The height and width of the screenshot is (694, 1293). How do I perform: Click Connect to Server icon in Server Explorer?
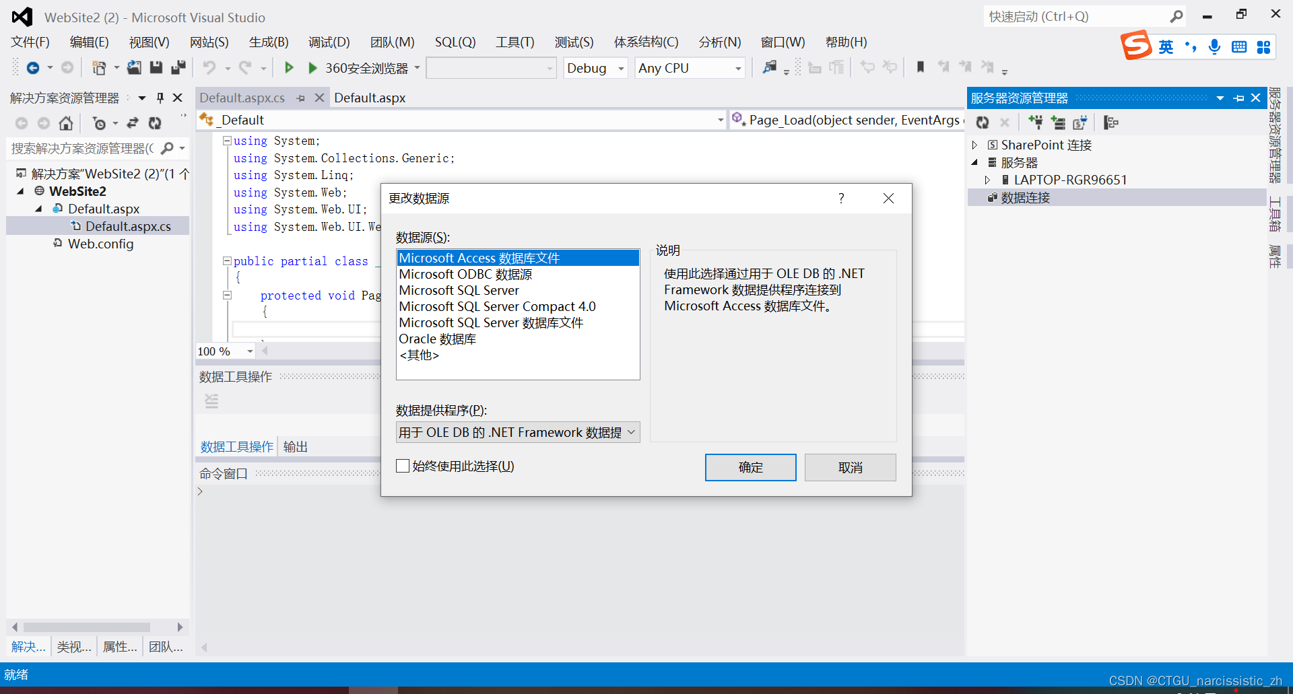tap(1059, 123)
